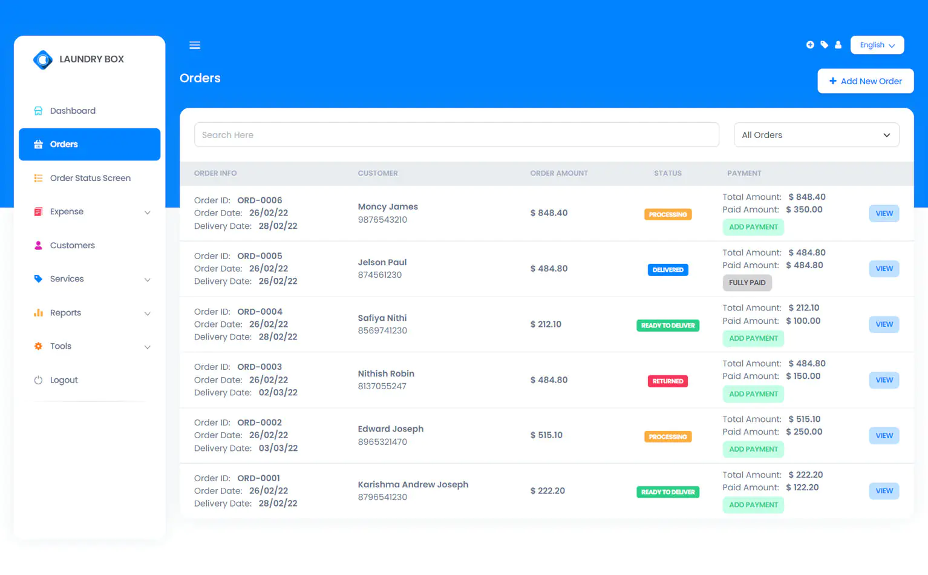Click the Logout power icon
Viewport: 928px width, 575px height.
tap(38, 380)
